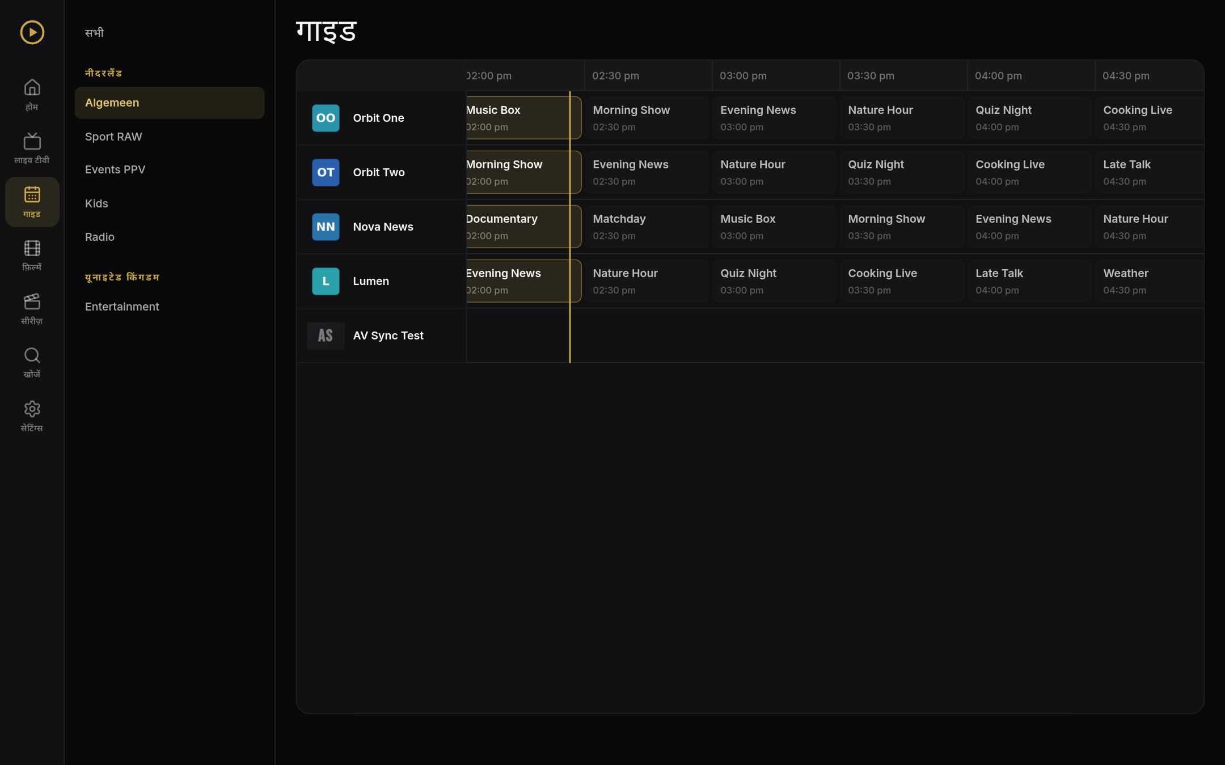Screen dimensions: 1225x765
Task: Open Documentary program on Nova News
Action: (523, 227)
